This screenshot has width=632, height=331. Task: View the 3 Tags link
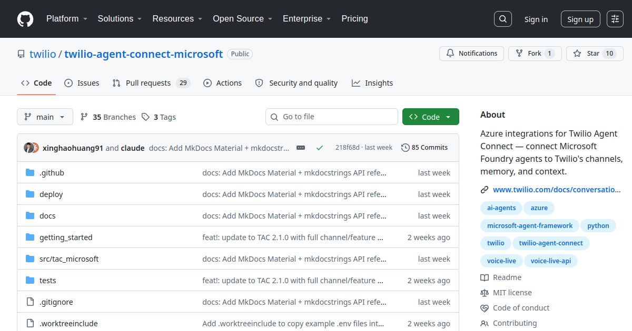tap(159, 117)
